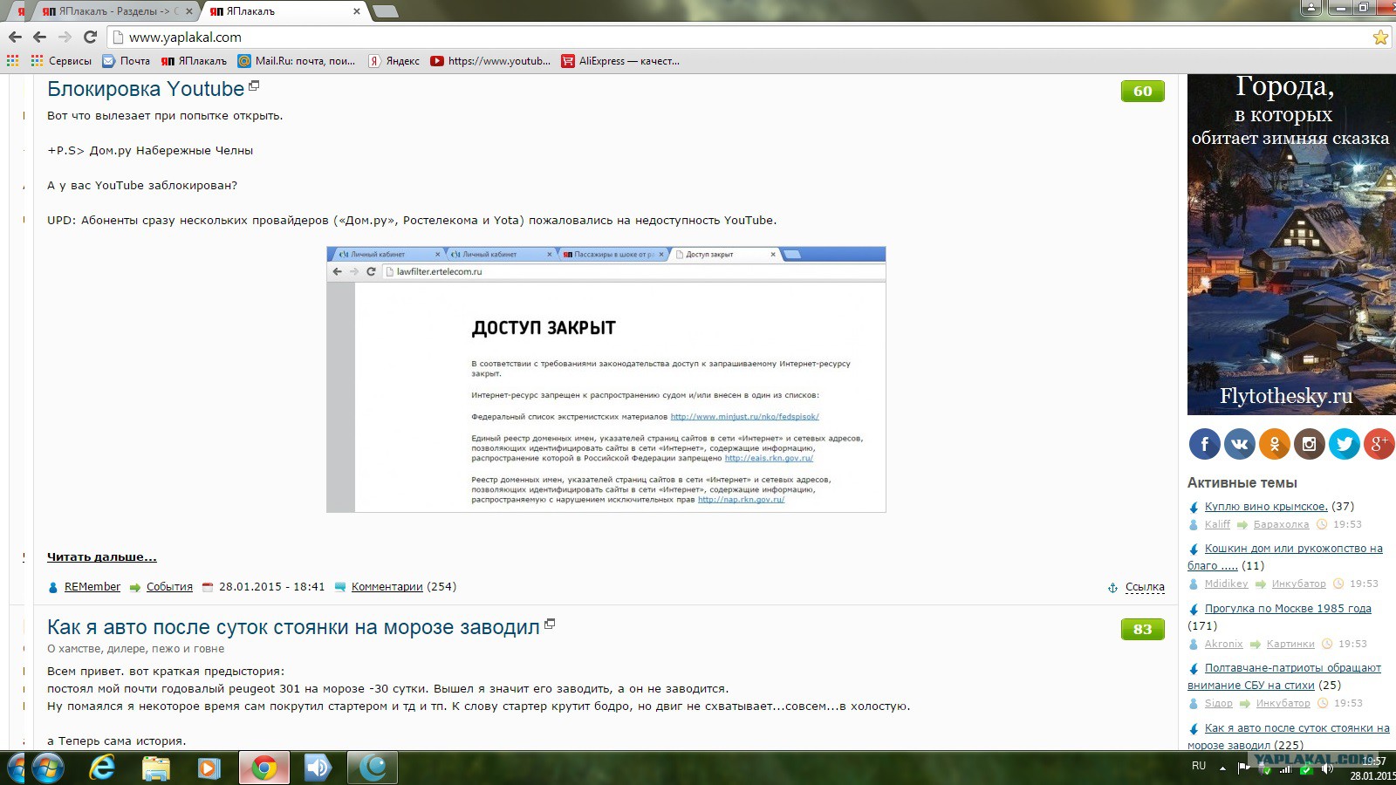Open topic 'Полтавчане-патриоты обращают внимание СБУ'

click(x=1284, y=677)
